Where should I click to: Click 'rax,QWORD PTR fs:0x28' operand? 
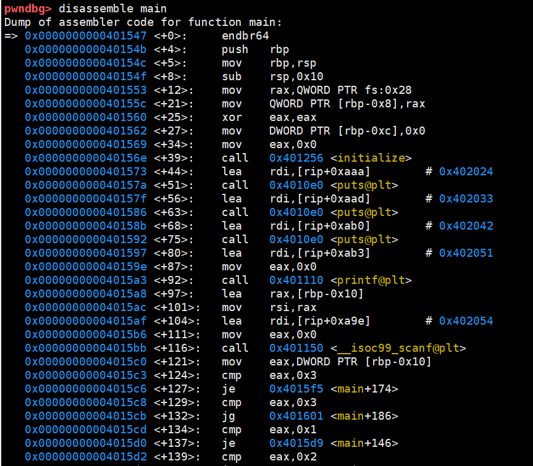click(340, 90)
